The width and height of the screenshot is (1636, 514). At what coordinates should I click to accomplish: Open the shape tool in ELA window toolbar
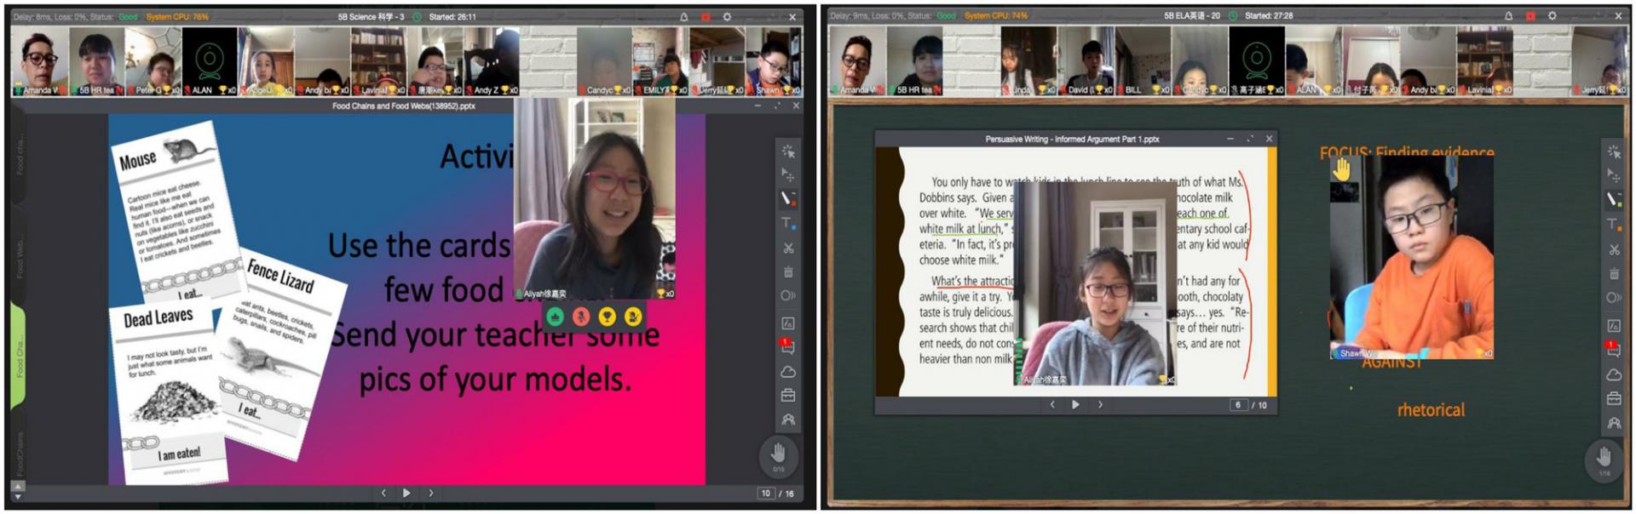pyautogui.click(x=1614, y=299)
